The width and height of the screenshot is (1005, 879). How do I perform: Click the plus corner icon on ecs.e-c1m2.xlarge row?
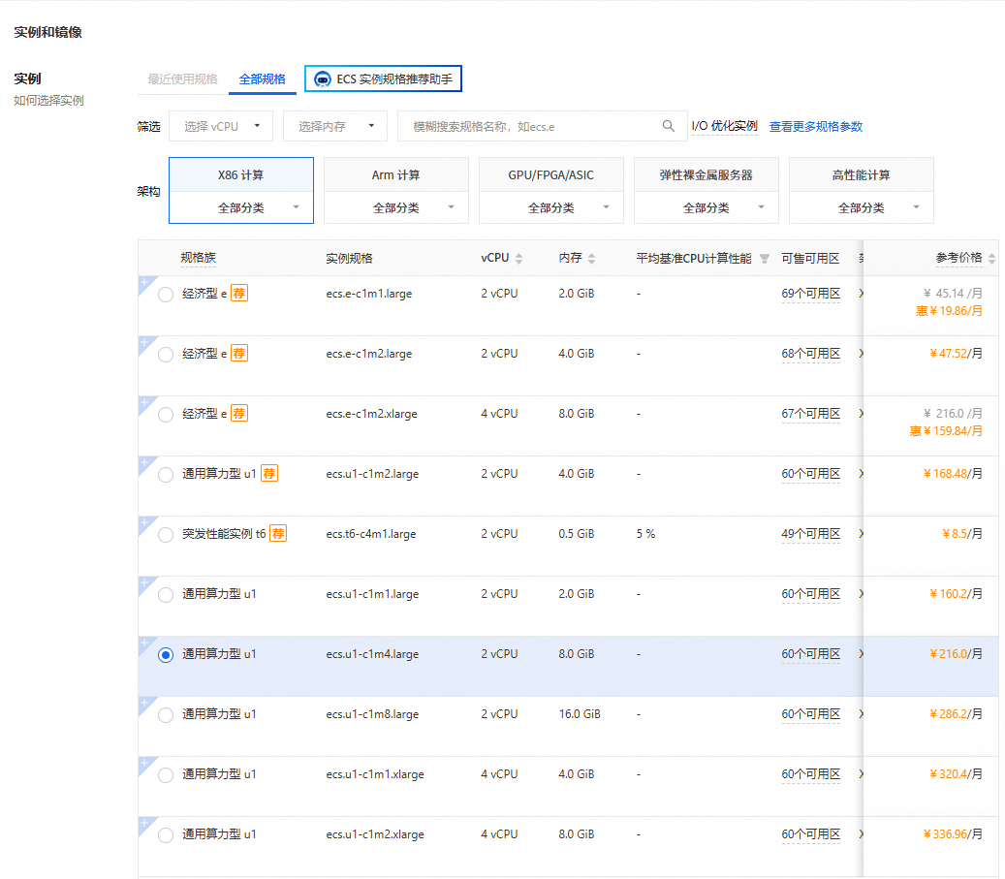click(144, 403)
